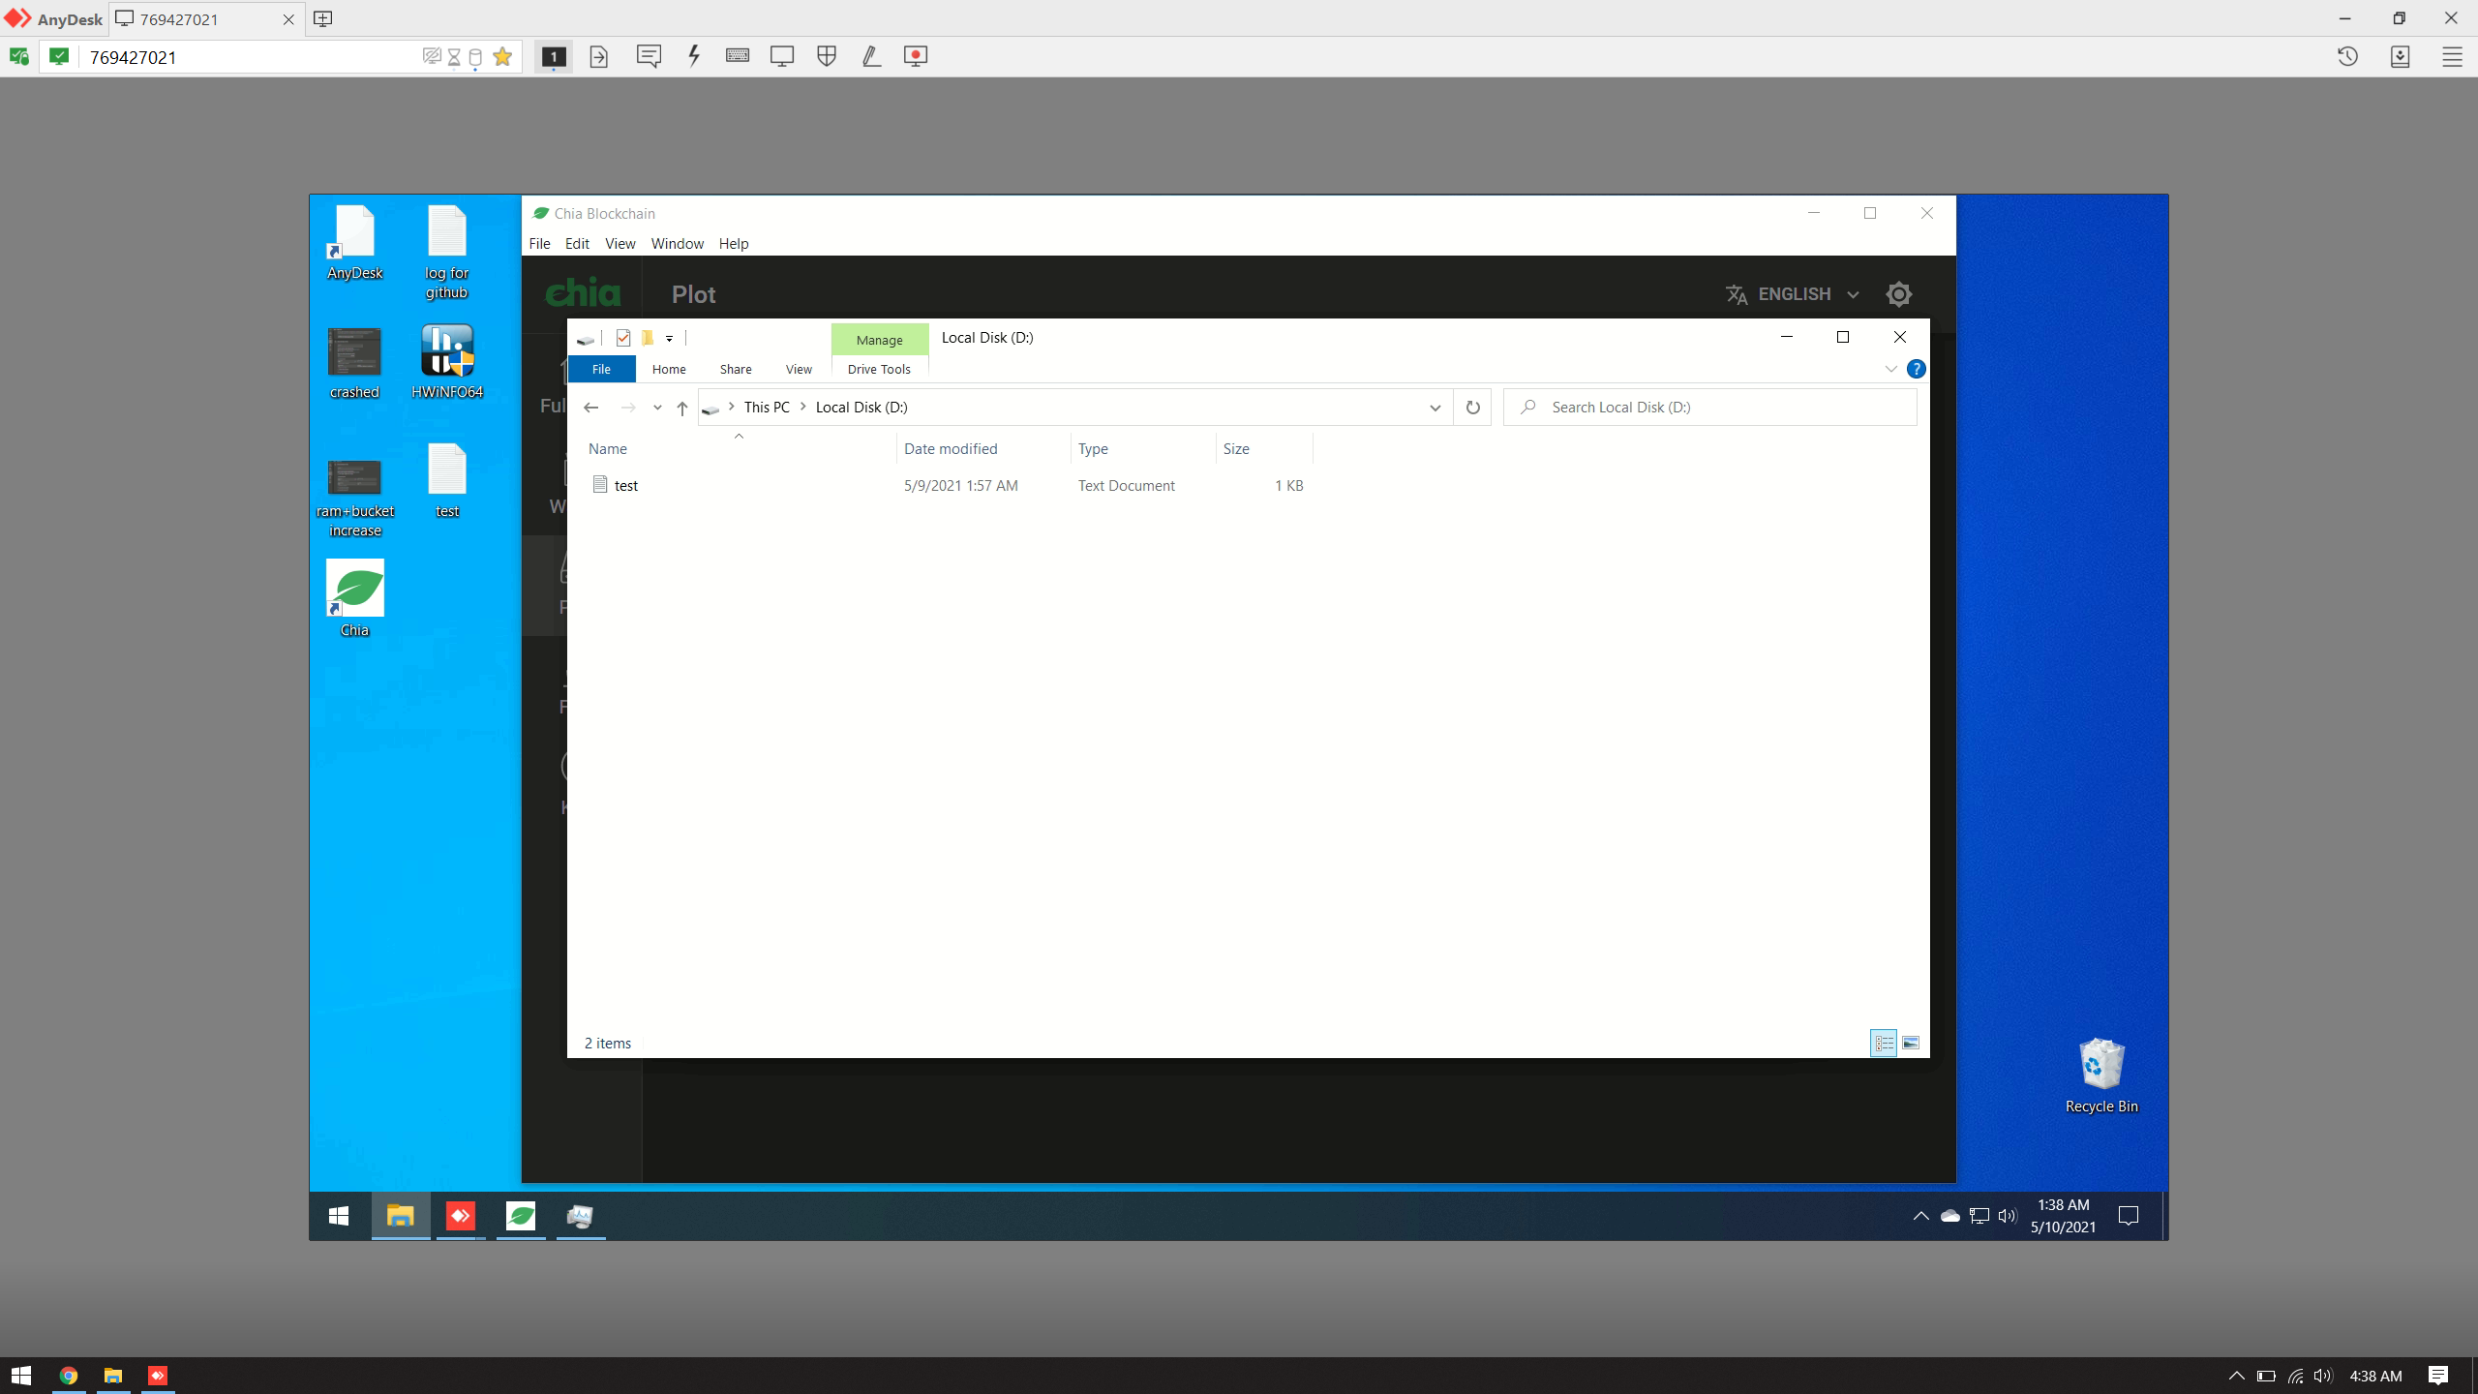Open Help menu in Chia Blockchain

point(733,244)
